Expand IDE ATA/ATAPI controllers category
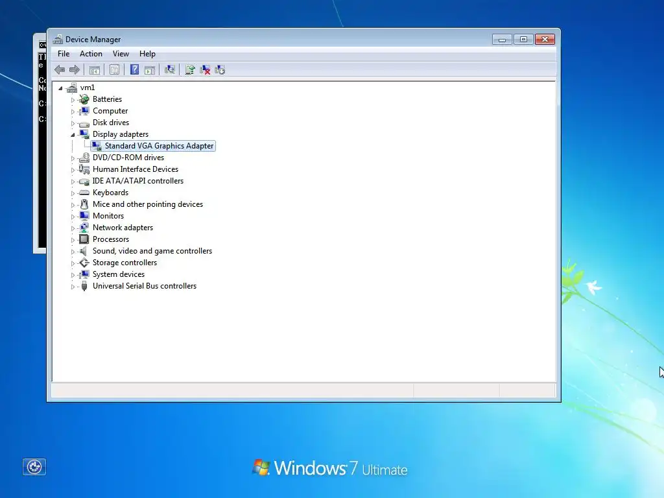 [73, 182]
